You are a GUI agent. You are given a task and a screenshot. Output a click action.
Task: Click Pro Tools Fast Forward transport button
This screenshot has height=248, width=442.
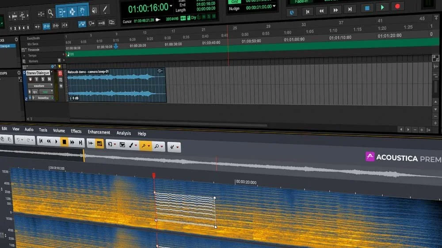[335, 10]
